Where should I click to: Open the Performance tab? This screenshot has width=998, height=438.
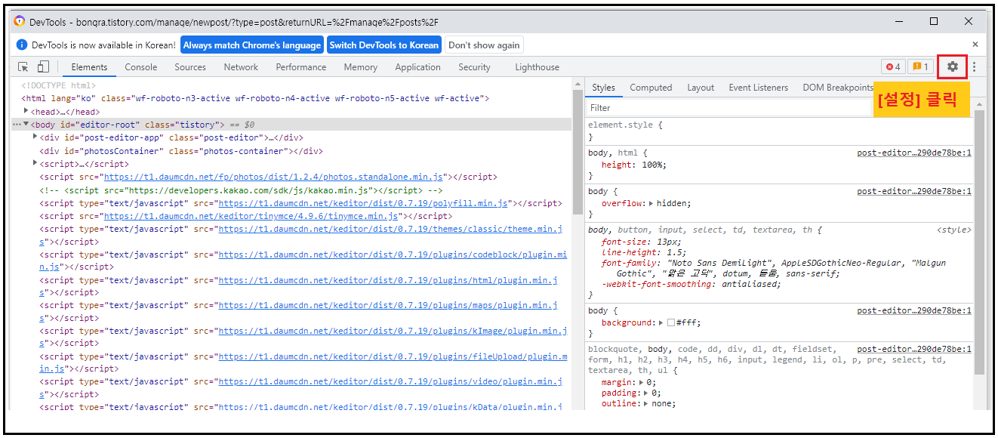(x=301, y=67)
